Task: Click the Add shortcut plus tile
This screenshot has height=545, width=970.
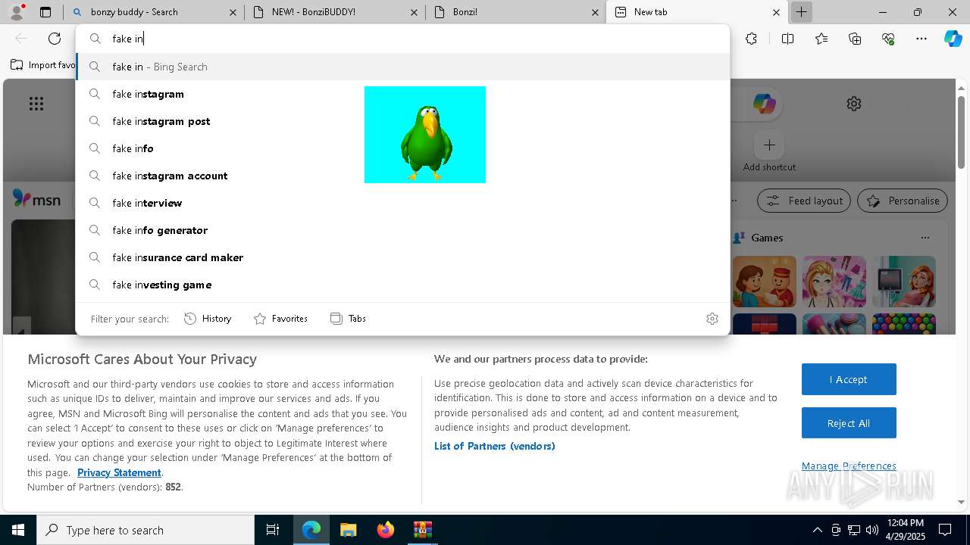Action: 769,145
